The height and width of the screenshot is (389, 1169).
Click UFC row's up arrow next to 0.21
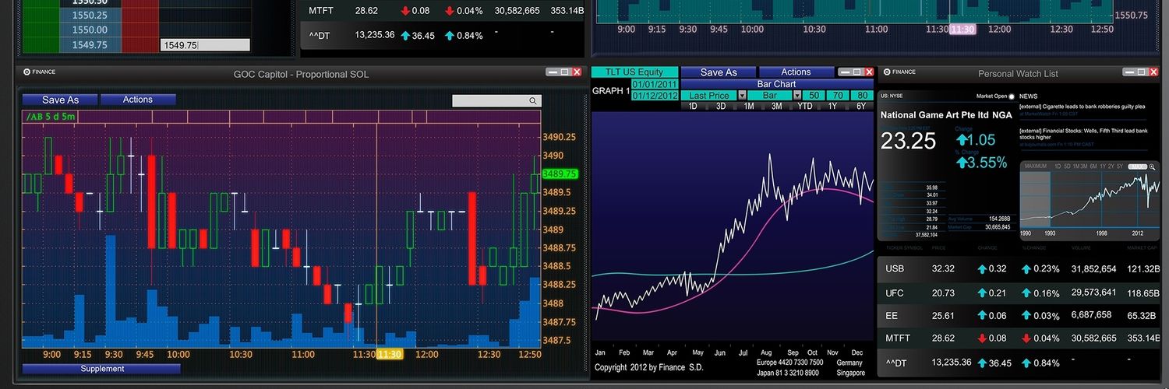(982, 293)
